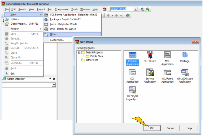The height and width of the screenshot is (135, 203).
Task: Click the forward navigation arrow in toolbar
Action: [117, 15]
